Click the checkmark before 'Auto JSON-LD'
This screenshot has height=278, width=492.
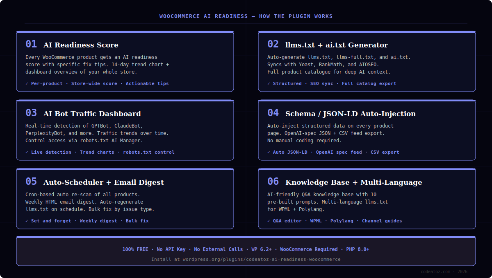tap(269, 152)
